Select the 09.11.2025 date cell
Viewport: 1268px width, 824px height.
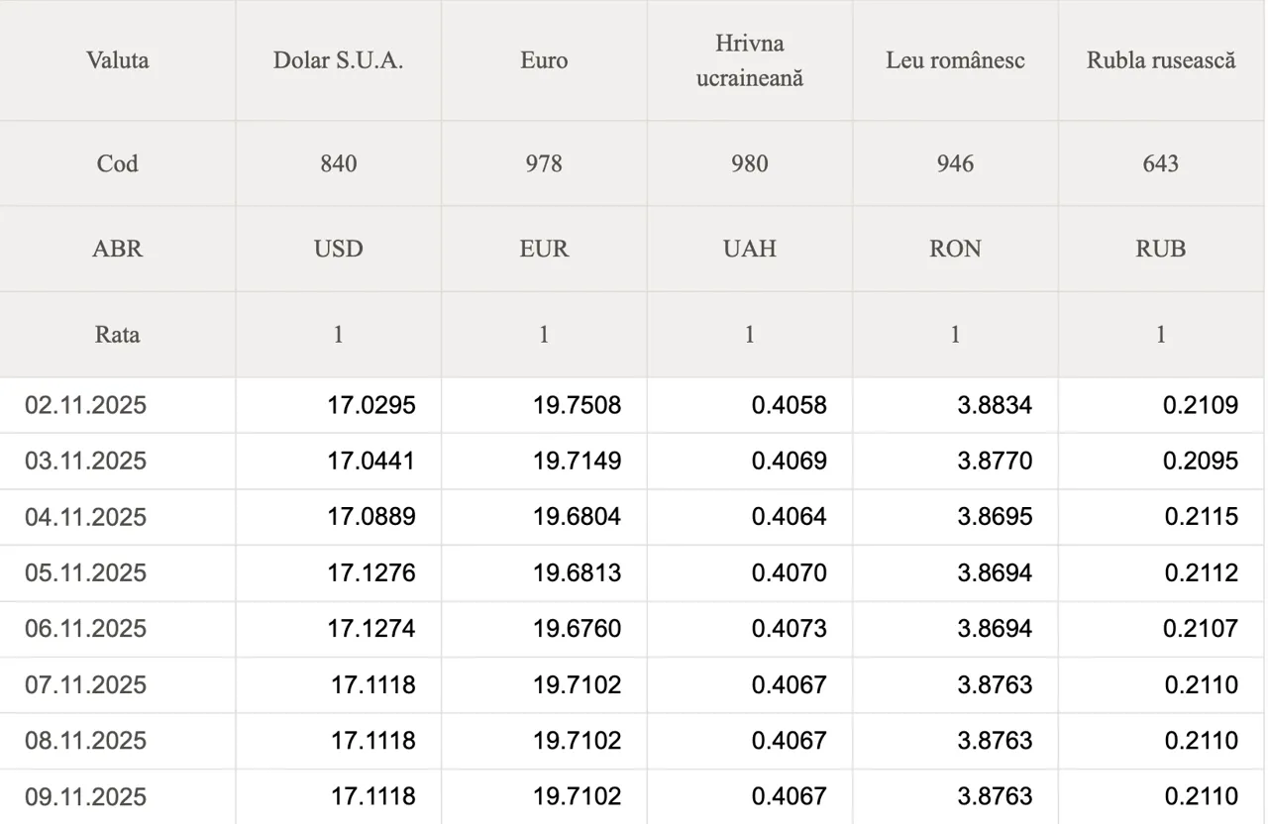click(x=86, y=796)
